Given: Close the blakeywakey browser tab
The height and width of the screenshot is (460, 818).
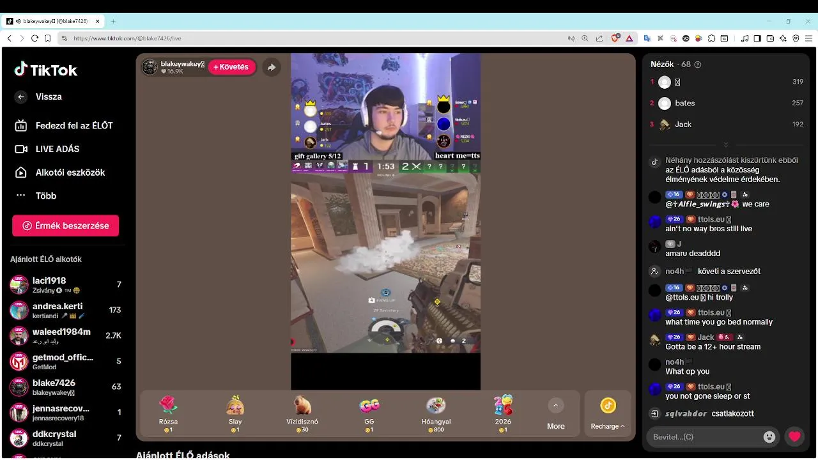Looking at the screenshot, I should coord(98,21).
